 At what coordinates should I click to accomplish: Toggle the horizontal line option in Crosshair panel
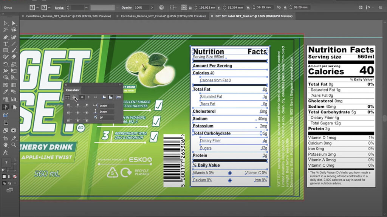pos(96,97)
